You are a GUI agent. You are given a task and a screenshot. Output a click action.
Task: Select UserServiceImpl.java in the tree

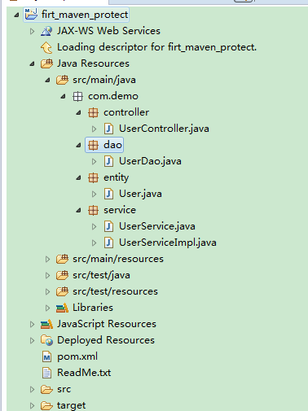[x=168, y=243]
